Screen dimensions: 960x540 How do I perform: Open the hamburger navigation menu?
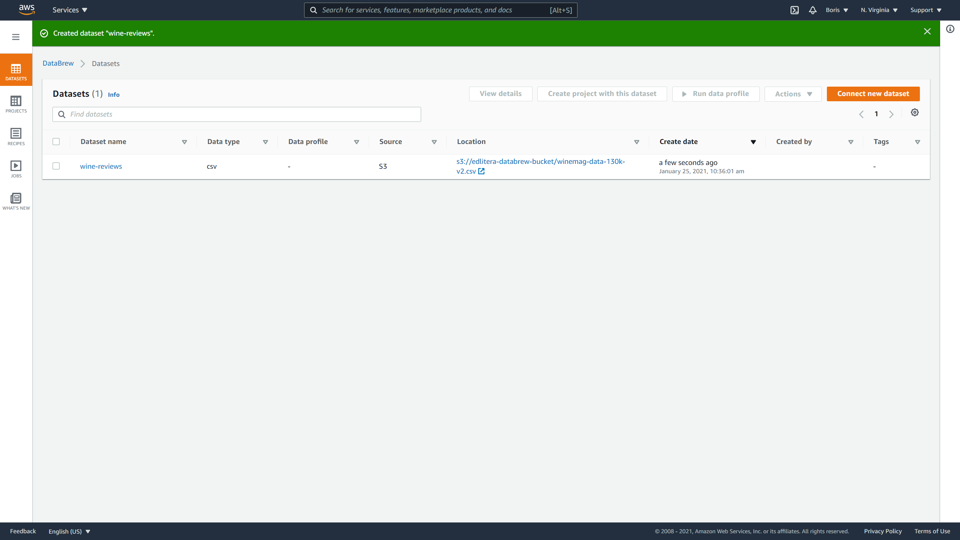point(16,37)
